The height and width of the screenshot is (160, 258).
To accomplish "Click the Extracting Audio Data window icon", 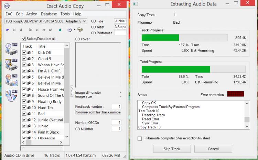I will pos(135,4).
